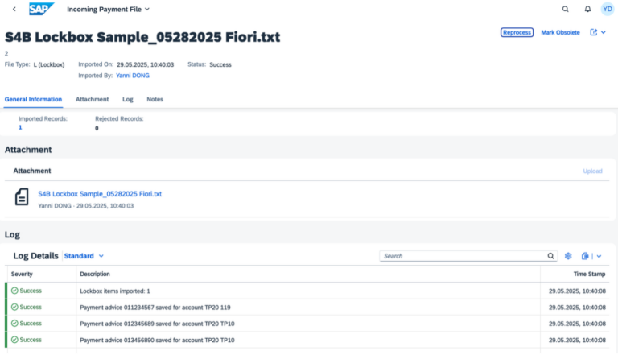Click the log export to spreadsheet icon

(x=585, y=256)
